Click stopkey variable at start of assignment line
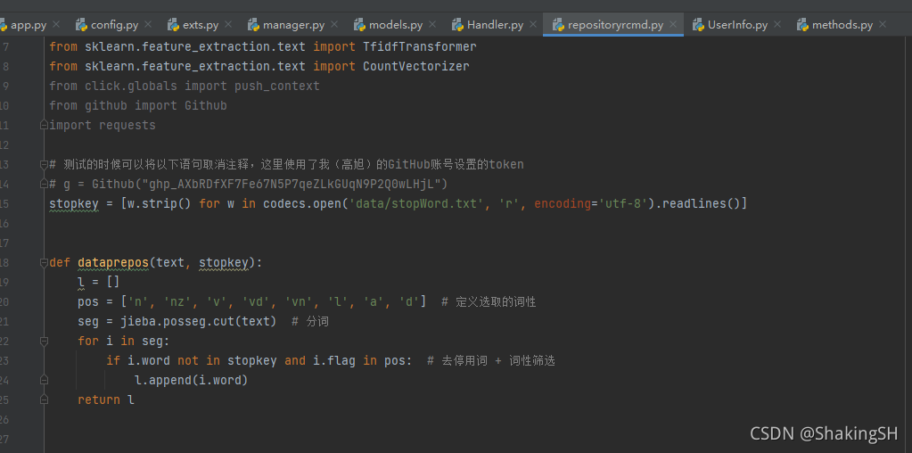912x453 pixels. point(74,204)
